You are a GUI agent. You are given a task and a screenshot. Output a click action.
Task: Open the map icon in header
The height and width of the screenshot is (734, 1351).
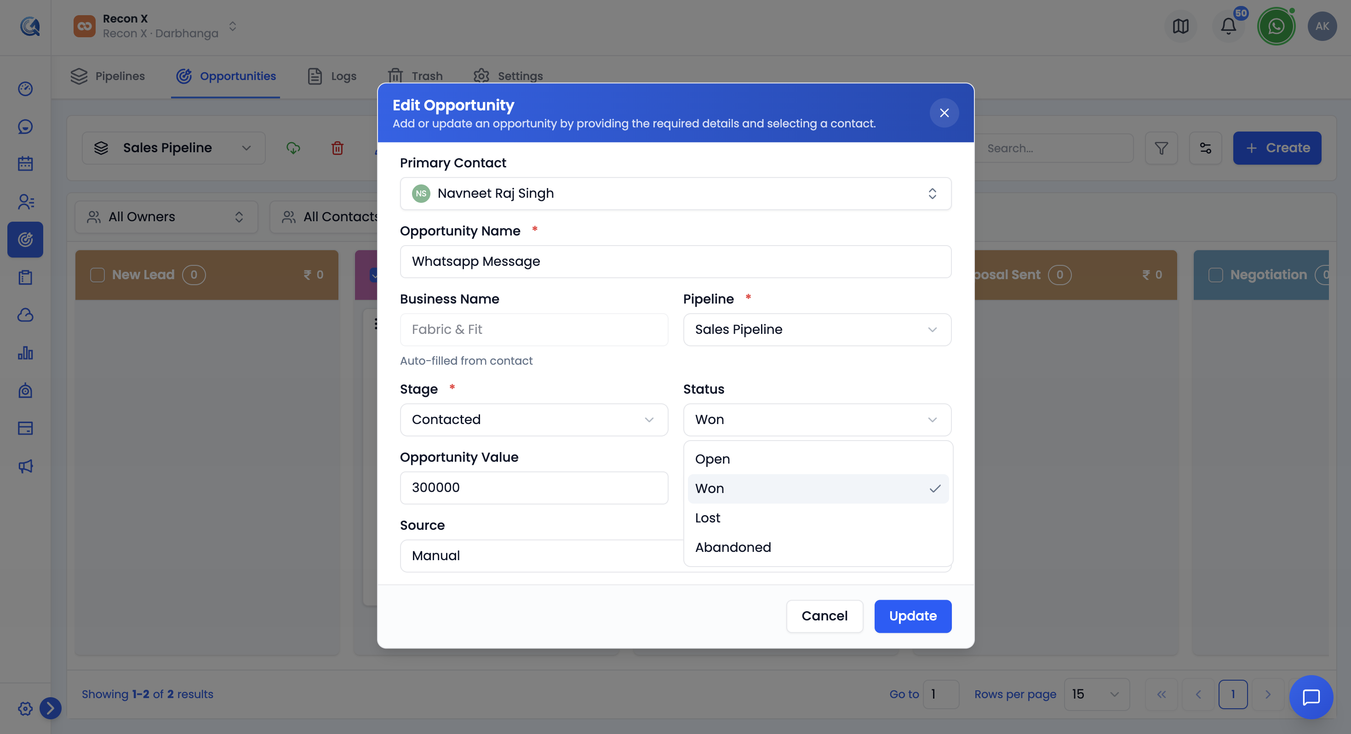[x=1180, y=26]
